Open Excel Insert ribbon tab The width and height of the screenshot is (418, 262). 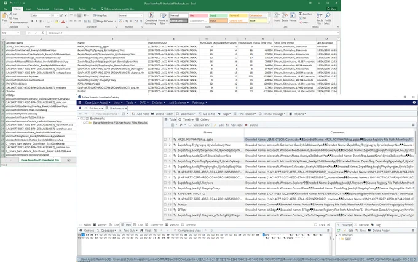click(x=28, y=9)
